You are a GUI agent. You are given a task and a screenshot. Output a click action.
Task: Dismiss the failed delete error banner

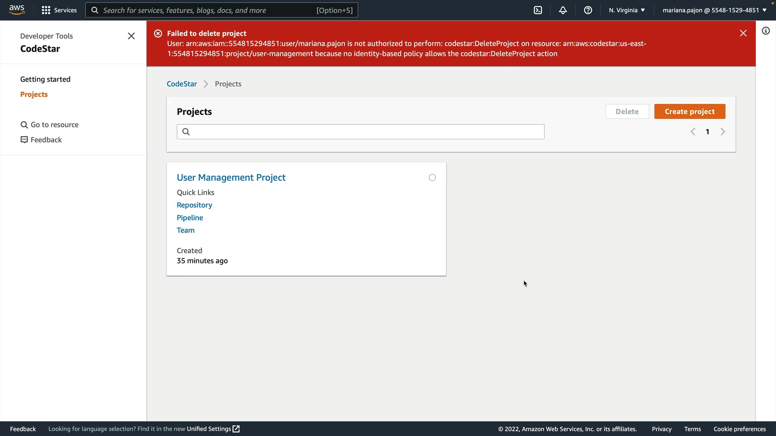pos(743,33)
